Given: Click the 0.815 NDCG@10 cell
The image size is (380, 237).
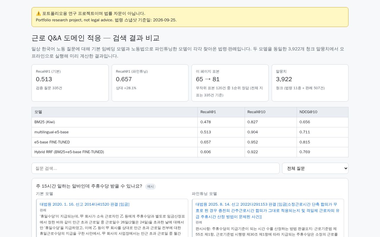Looking at the screenshot, I should 322,142.
